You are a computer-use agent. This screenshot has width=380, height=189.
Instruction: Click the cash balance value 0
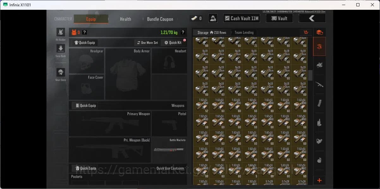[x=200, y=19]
